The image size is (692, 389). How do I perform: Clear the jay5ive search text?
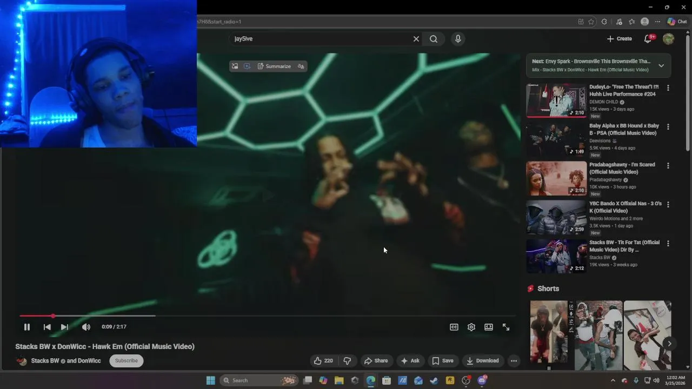[x=416, y=39]
